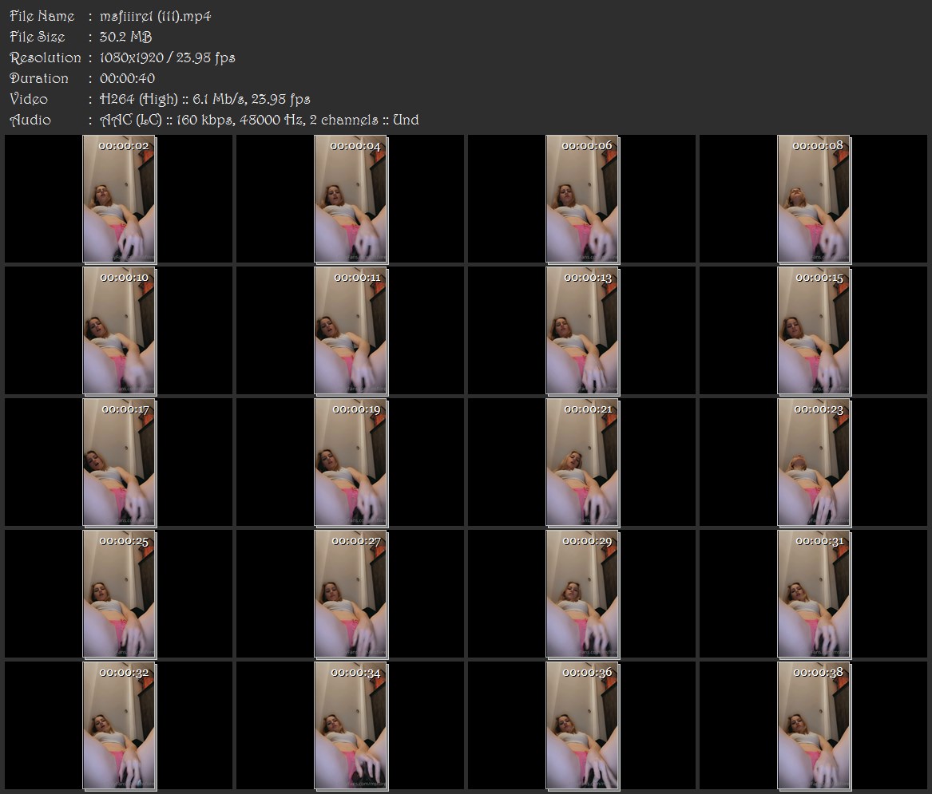Open the frame stamped 00:00:19

[x=351, y=463]
